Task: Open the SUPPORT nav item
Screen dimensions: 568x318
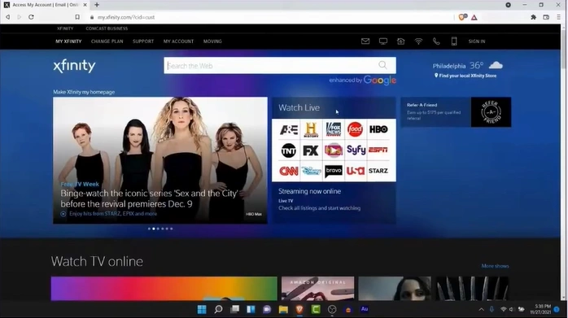Action: click(143, 41)
